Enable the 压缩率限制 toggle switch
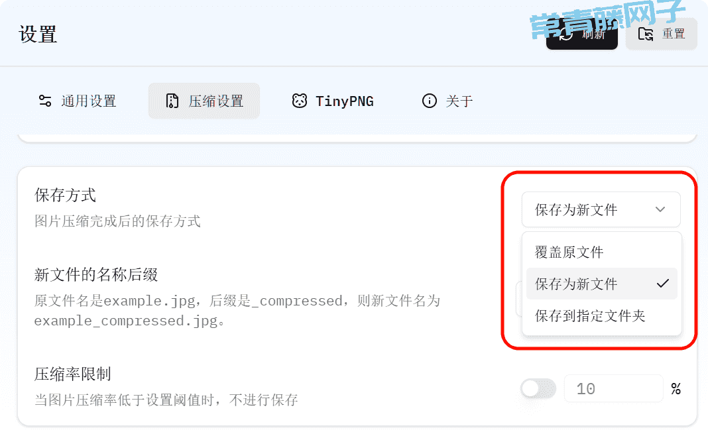The image size is (708, 434). click(538, 388)
